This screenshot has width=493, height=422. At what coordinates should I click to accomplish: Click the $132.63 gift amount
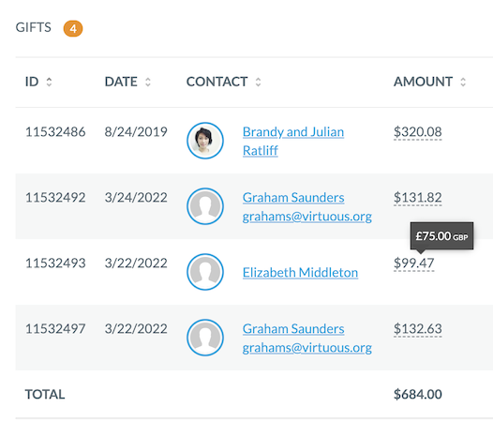pyautogui.click(x=417, y=329)
